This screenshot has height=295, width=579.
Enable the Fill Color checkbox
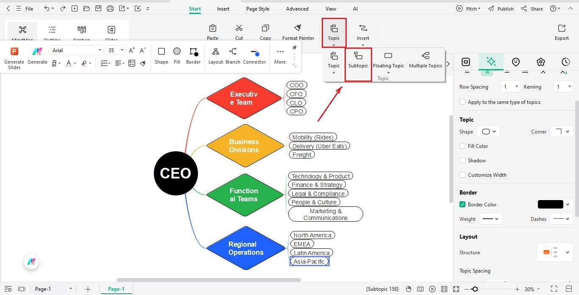(462, 146)
